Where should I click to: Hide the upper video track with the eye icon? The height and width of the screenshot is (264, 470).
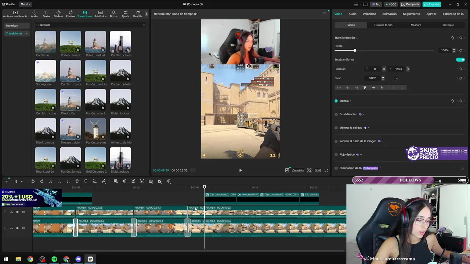pos(17,212)
